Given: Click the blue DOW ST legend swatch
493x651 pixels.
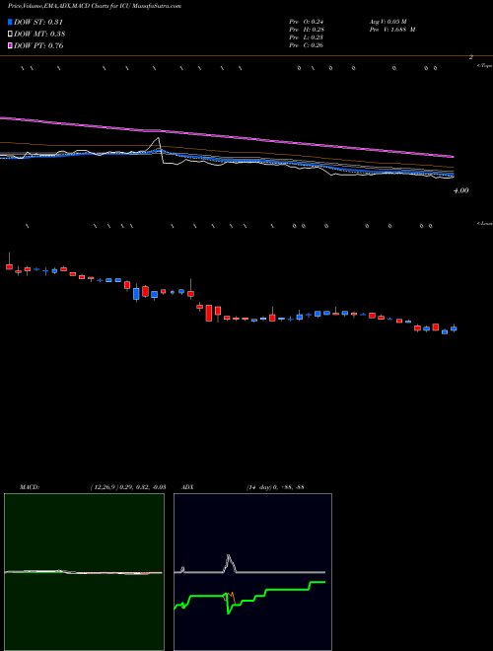Looking at the screenshot, I should [x=11, y=22].
